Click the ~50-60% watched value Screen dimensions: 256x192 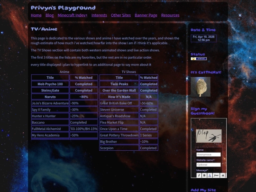pyautogui.click(x=149, y=103)
